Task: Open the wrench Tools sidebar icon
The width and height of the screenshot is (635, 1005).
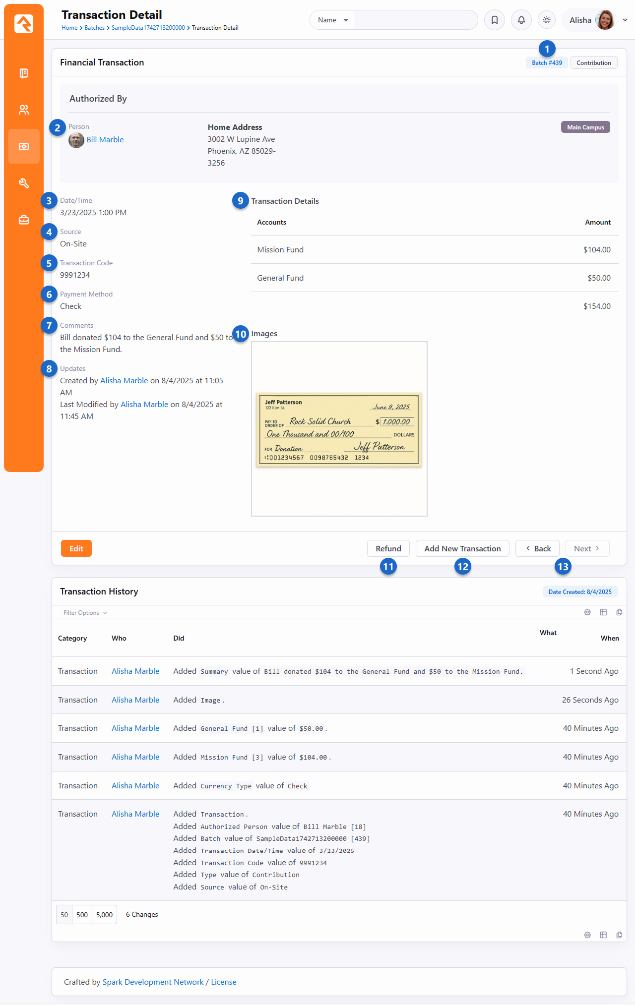Action: click(23, 183)
